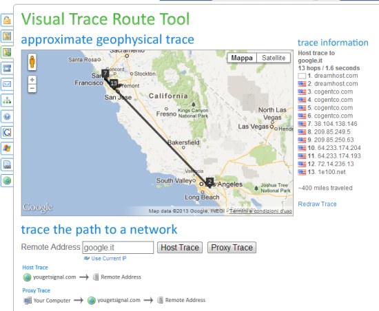Select hop '9. 209.85.250.63' in trace list
This screenshot has width=379, height=311.
[x=331, y=140]
